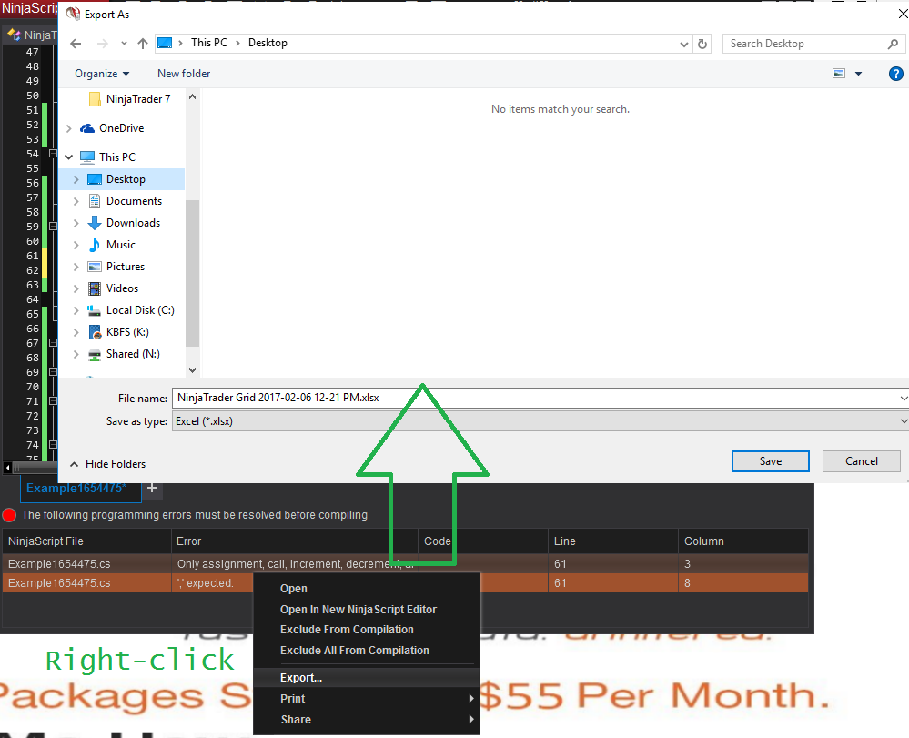Viewport: 909px width, 738px height.
Task: Click the search magnifier icon
Action: 893,44
